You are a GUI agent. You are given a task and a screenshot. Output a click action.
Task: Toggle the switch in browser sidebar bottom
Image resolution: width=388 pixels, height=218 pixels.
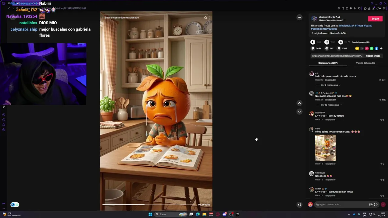(x=15, y=205)
